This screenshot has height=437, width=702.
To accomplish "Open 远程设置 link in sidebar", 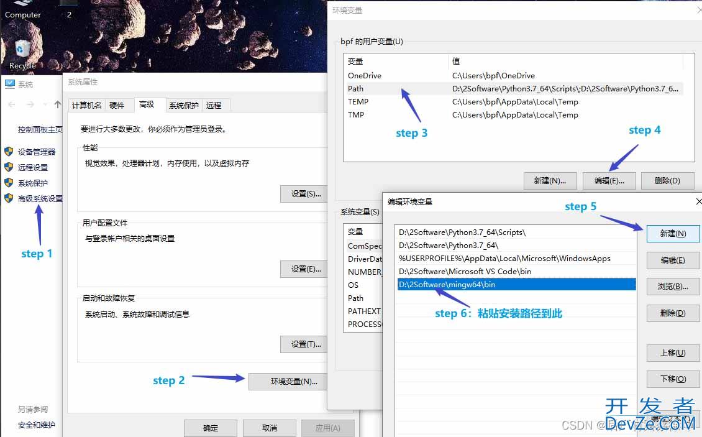I will coord(33,168).
